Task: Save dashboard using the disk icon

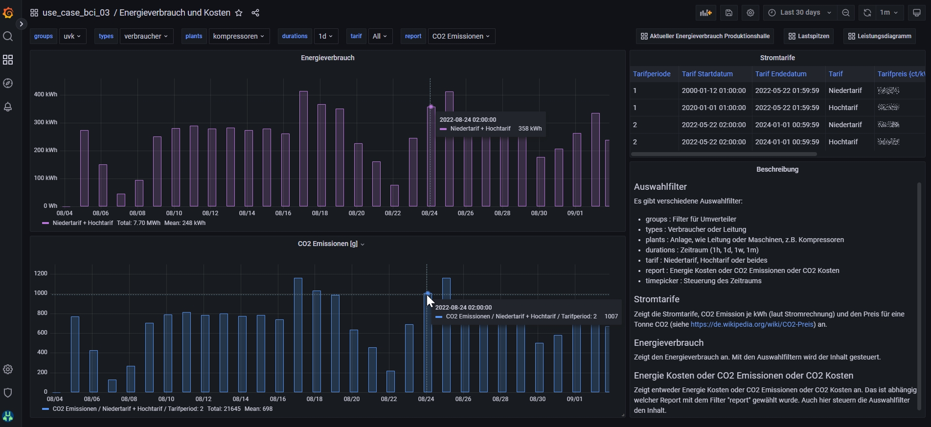Action: pos(729,13)
